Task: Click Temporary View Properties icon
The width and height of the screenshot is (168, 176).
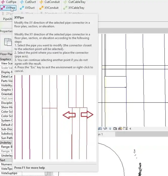Action: click(x=115, y=129)
